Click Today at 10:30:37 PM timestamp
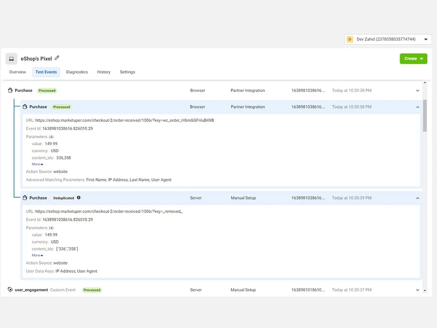 click(x=352, y=290)
